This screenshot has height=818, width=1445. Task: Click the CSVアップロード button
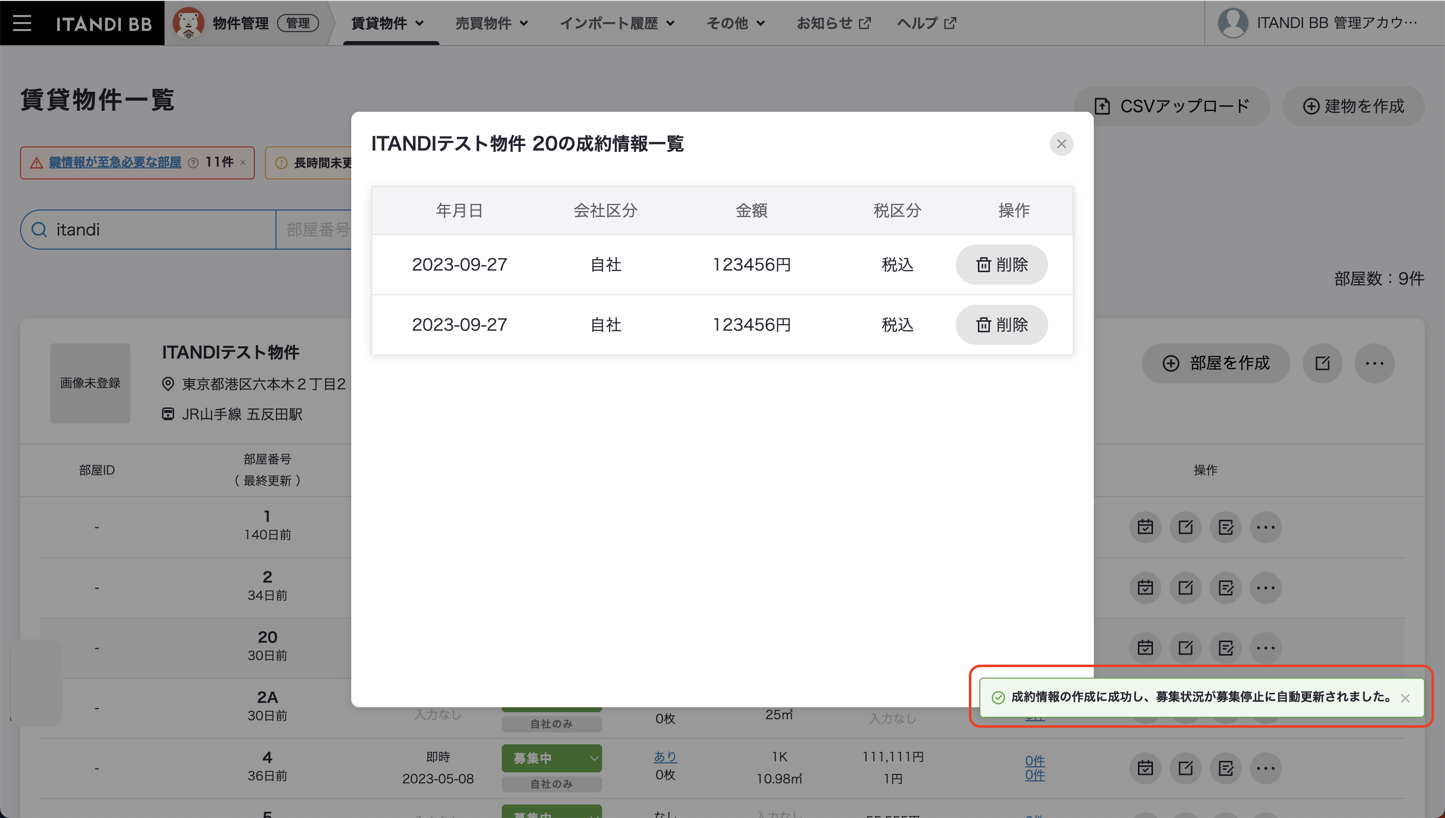point(1172,106)
